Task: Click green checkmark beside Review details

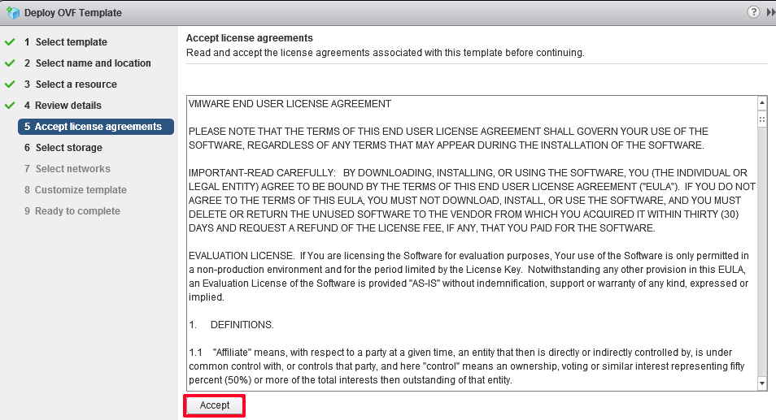Action: 10,106
